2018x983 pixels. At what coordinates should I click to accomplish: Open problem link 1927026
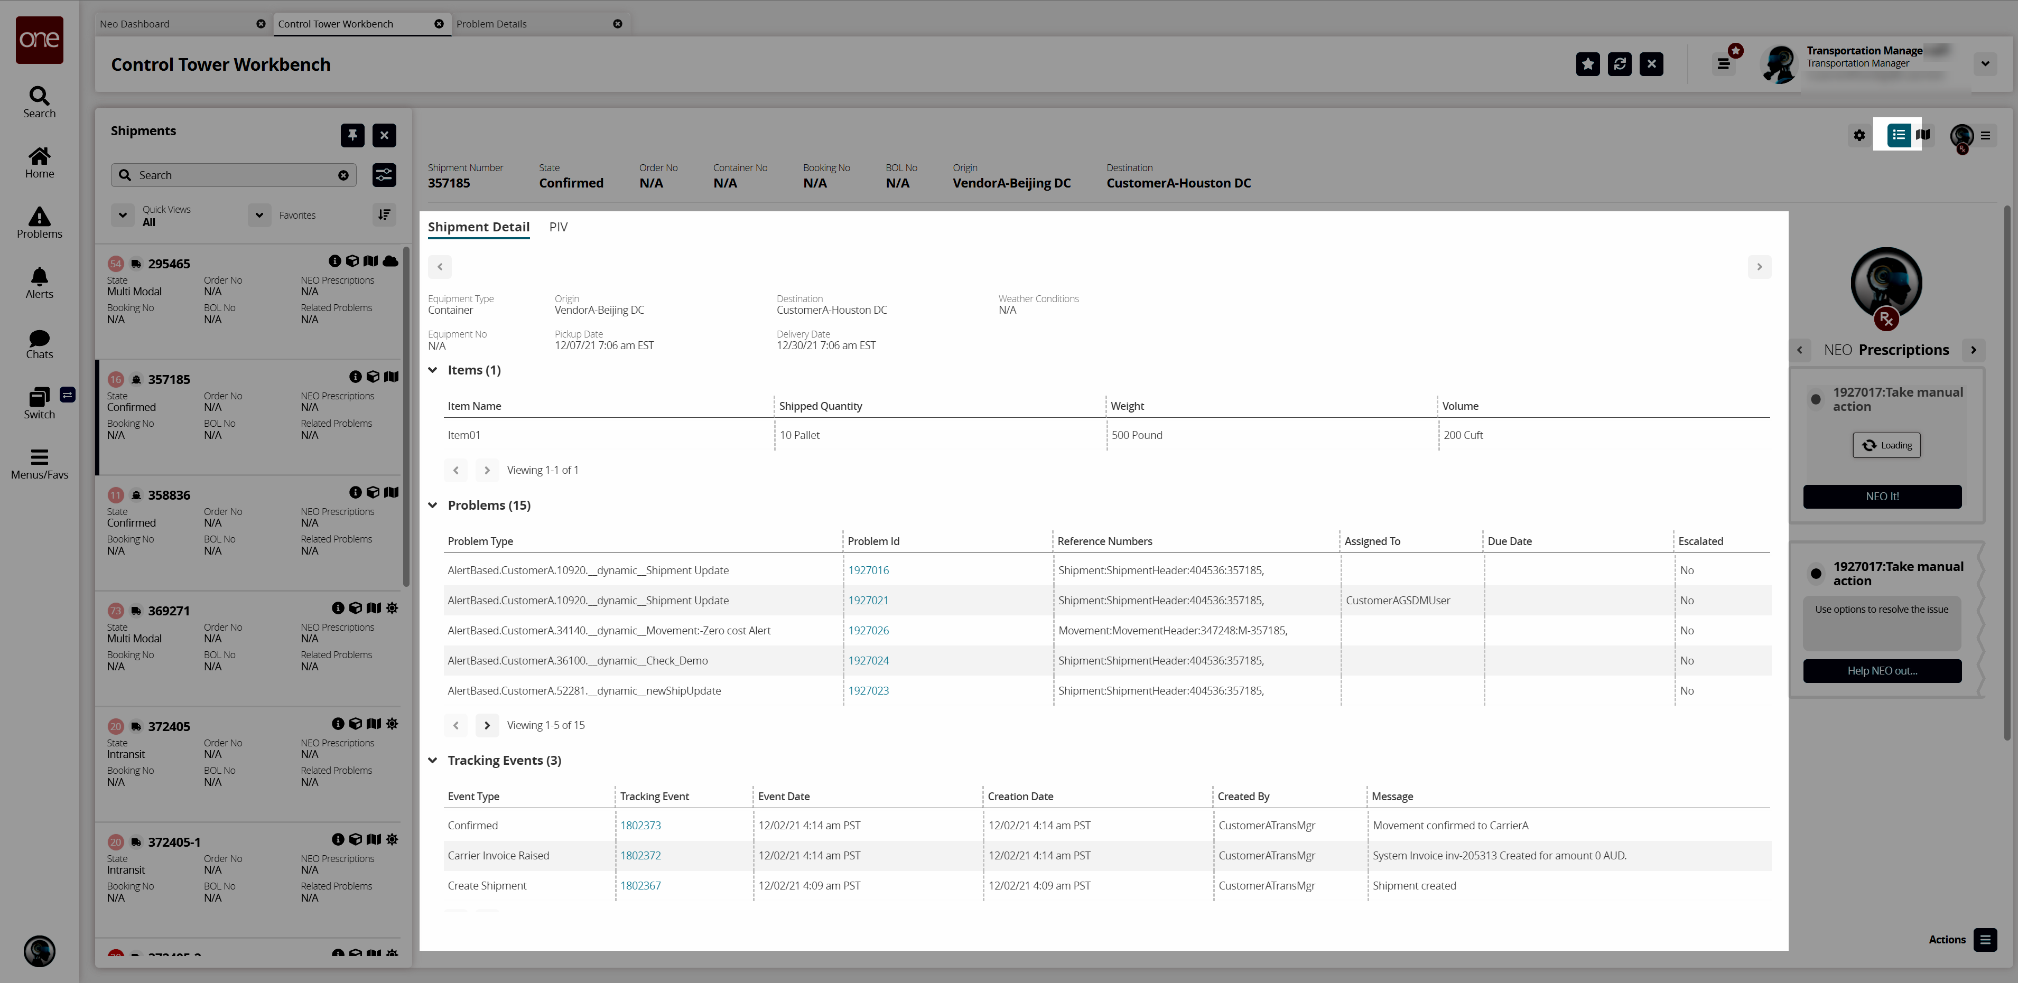coord(868,631)
